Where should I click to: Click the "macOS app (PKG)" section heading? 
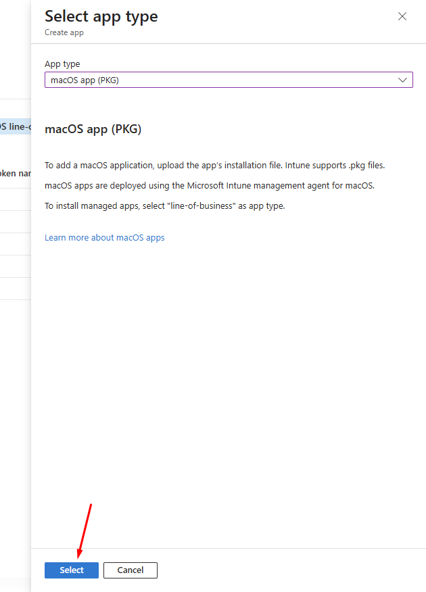pyautogui.click(x=93, y=130)
